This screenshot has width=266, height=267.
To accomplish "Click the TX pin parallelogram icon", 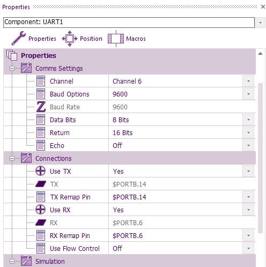I will click(41, 184).
